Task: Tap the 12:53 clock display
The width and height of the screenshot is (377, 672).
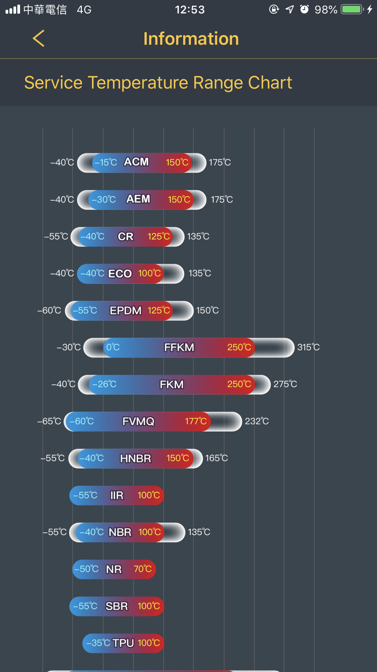Action: tap(190, 9)
